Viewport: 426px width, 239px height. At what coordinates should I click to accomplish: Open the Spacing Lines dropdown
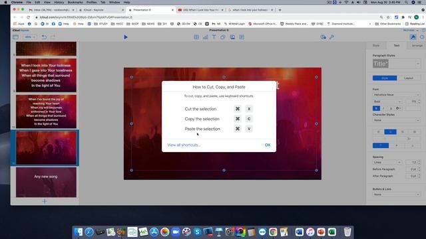coord(387,162)
